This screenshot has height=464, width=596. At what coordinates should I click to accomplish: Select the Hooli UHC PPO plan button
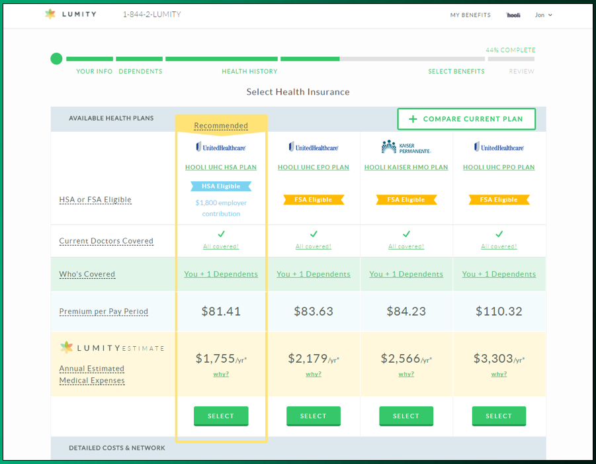point(499,416)
